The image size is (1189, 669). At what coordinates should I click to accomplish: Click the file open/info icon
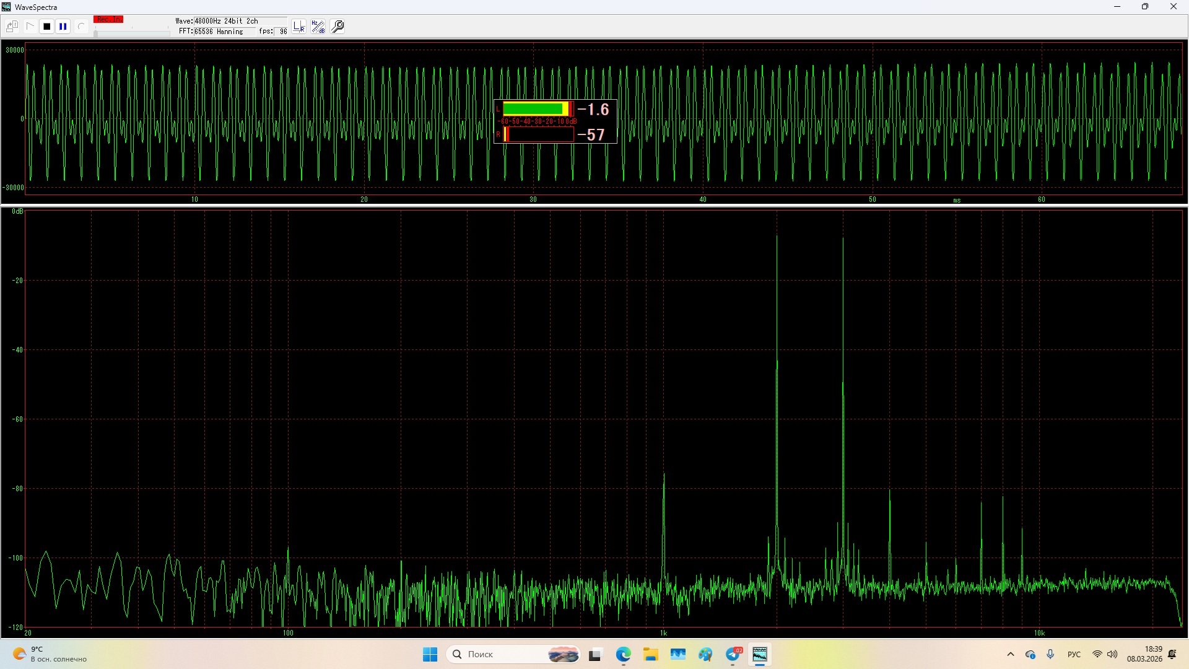coord(12,27)
